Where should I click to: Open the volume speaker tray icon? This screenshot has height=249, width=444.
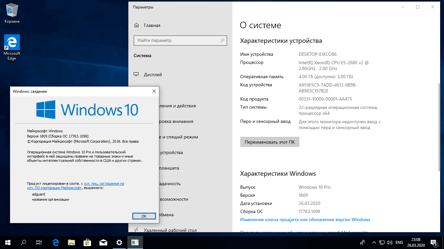390,242
